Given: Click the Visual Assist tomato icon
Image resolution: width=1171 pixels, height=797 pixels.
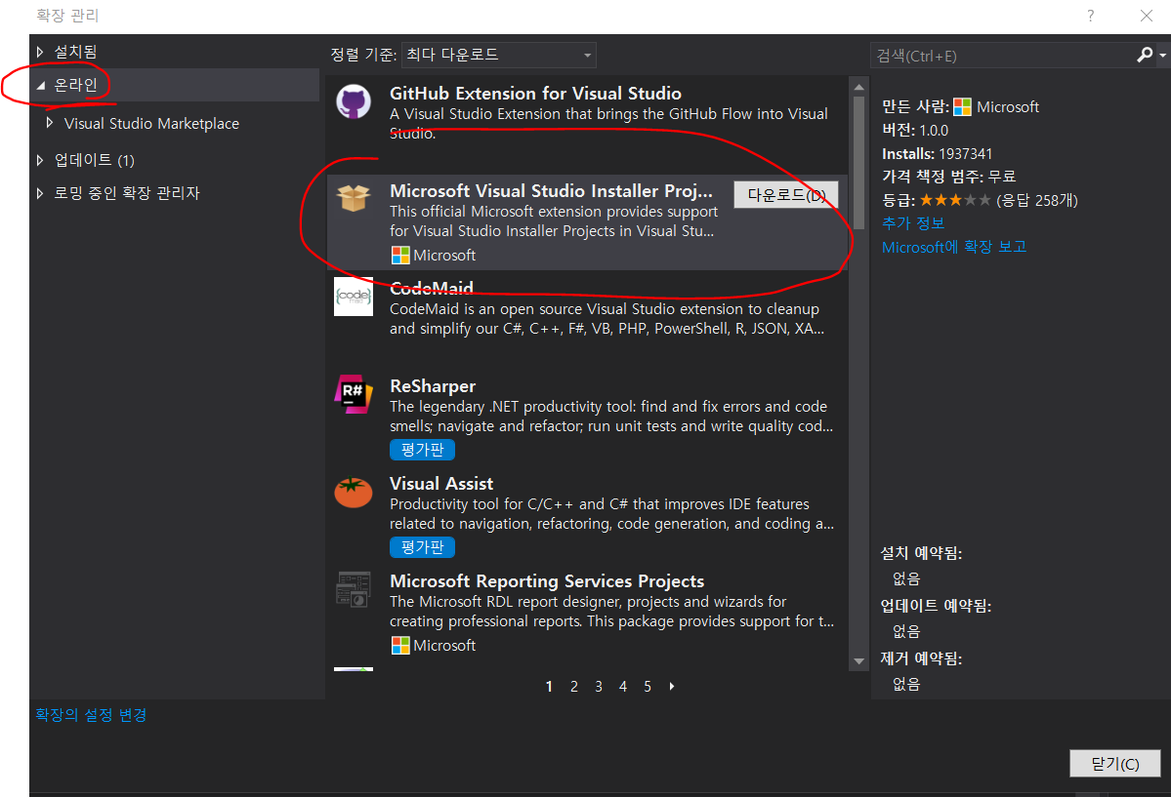Looking at the screenshot, I should [x=354, y=493].
